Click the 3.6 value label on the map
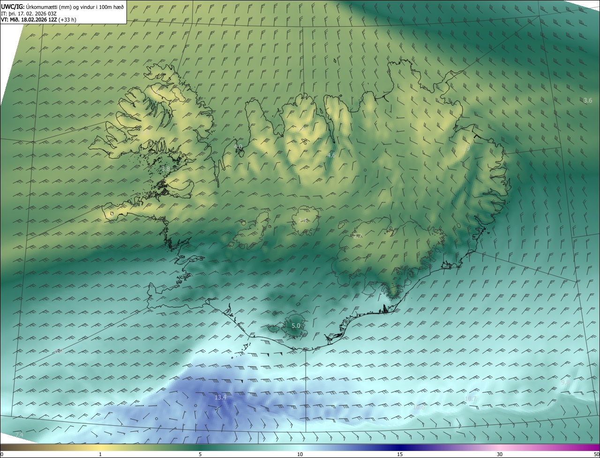This screenshot has width=600, height=458. click(588, 100)
